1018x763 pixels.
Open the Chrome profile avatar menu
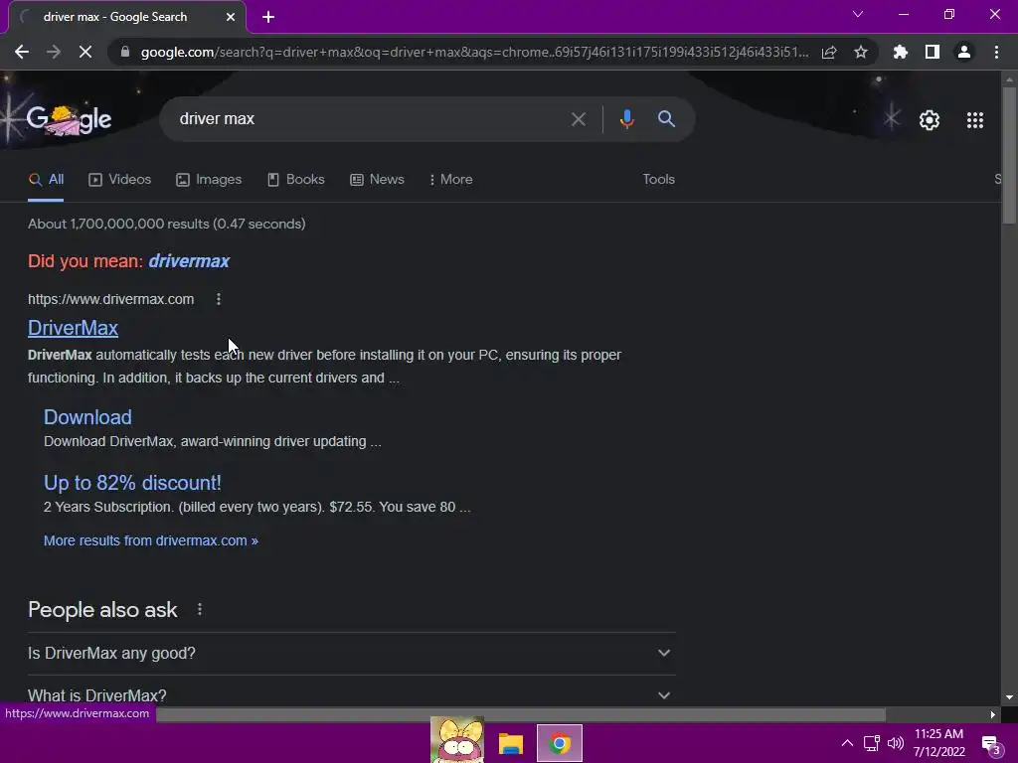click(x=964, y=52)
